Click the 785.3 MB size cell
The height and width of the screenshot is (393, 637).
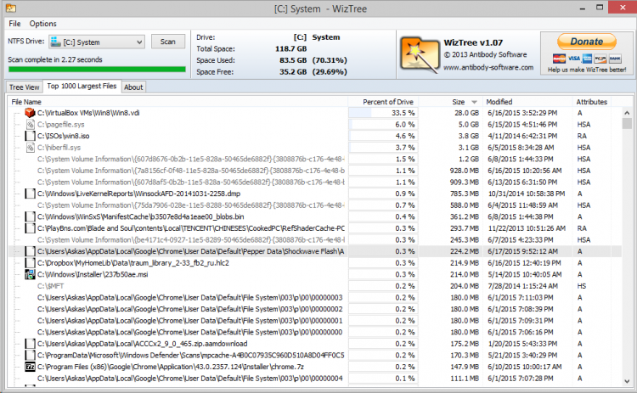465,194
